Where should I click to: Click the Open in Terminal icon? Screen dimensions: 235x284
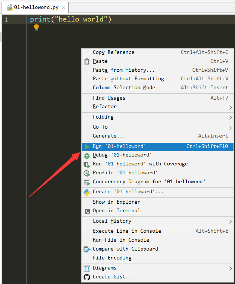(87, 211)
